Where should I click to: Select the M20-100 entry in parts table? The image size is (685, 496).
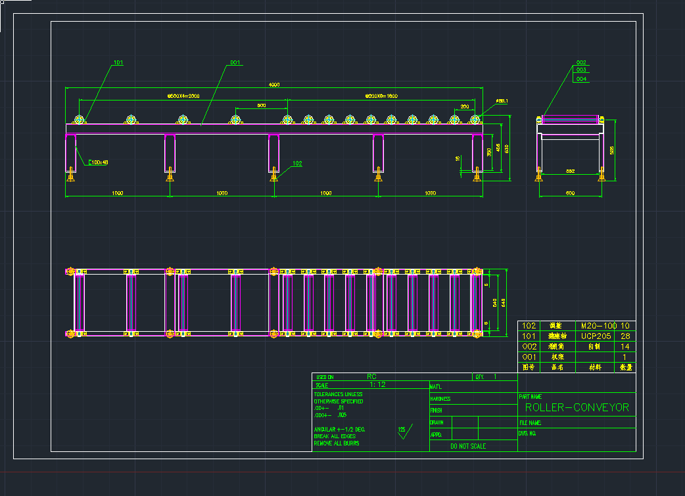click(x=596, y=325)
